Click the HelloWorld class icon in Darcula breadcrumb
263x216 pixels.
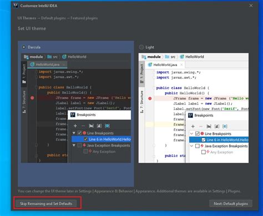[64, 57]
